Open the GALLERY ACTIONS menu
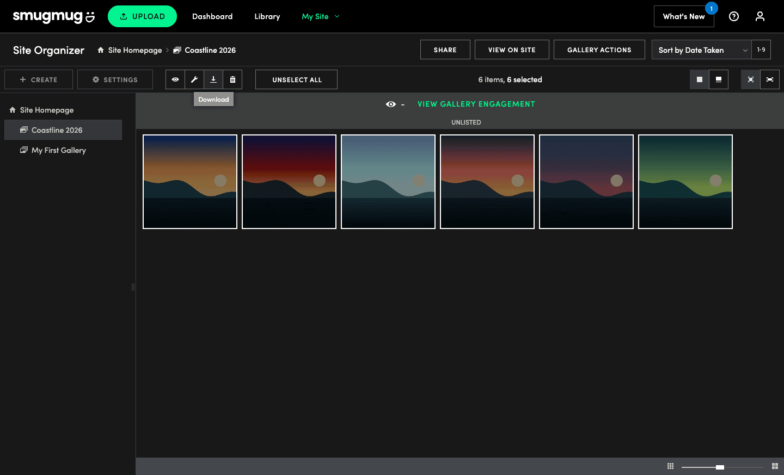Viewport: 784px width, 475px height. pos(599,50)
